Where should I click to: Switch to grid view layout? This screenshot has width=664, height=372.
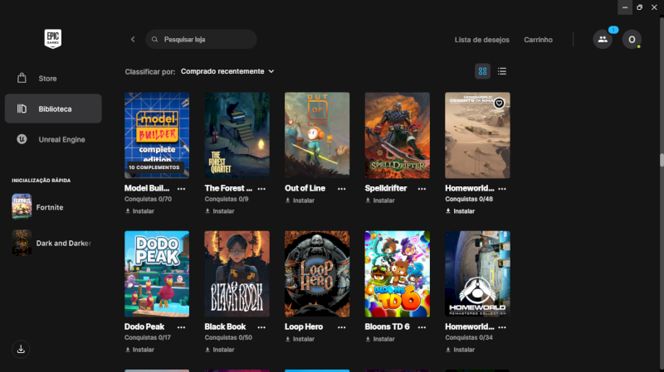pyautogui.click(x=482, y=71)
